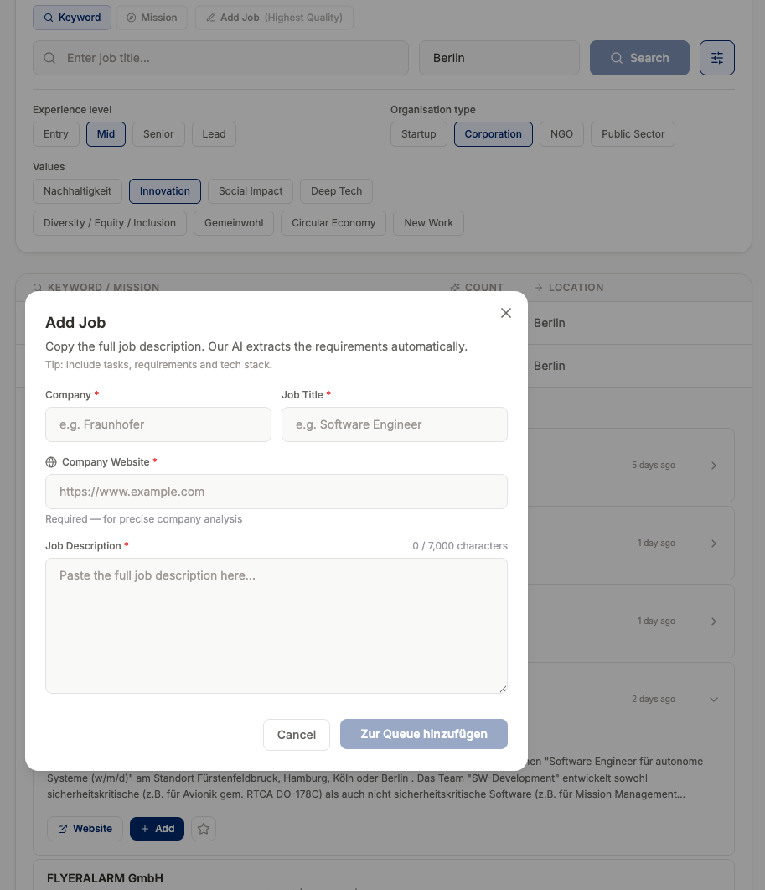Click the Zur Queue hinzufügen button

423,734
